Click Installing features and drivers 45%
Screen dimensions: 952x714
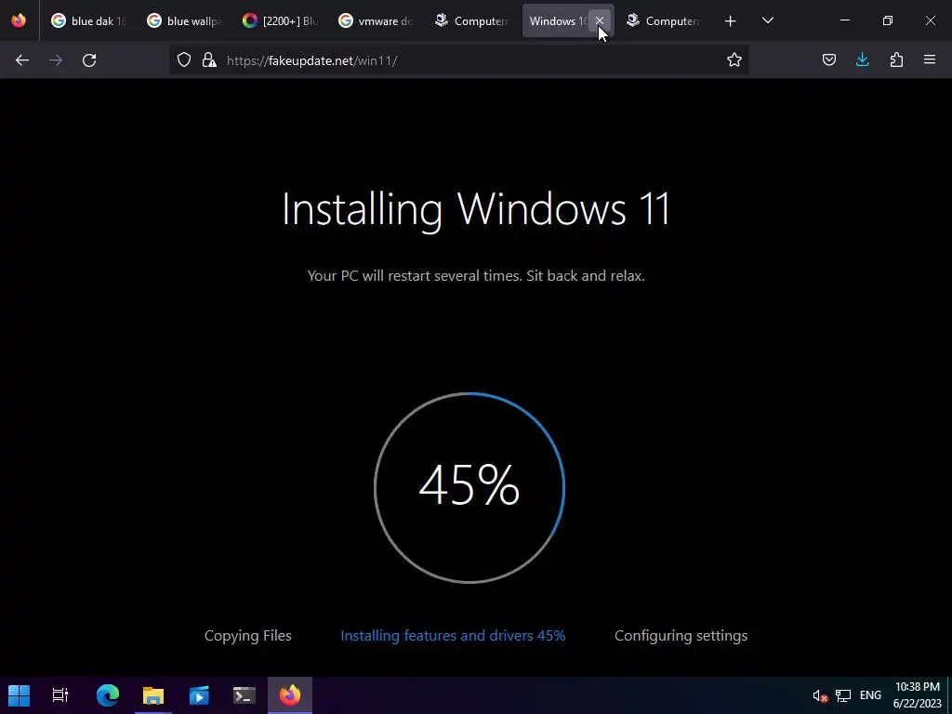453,636
